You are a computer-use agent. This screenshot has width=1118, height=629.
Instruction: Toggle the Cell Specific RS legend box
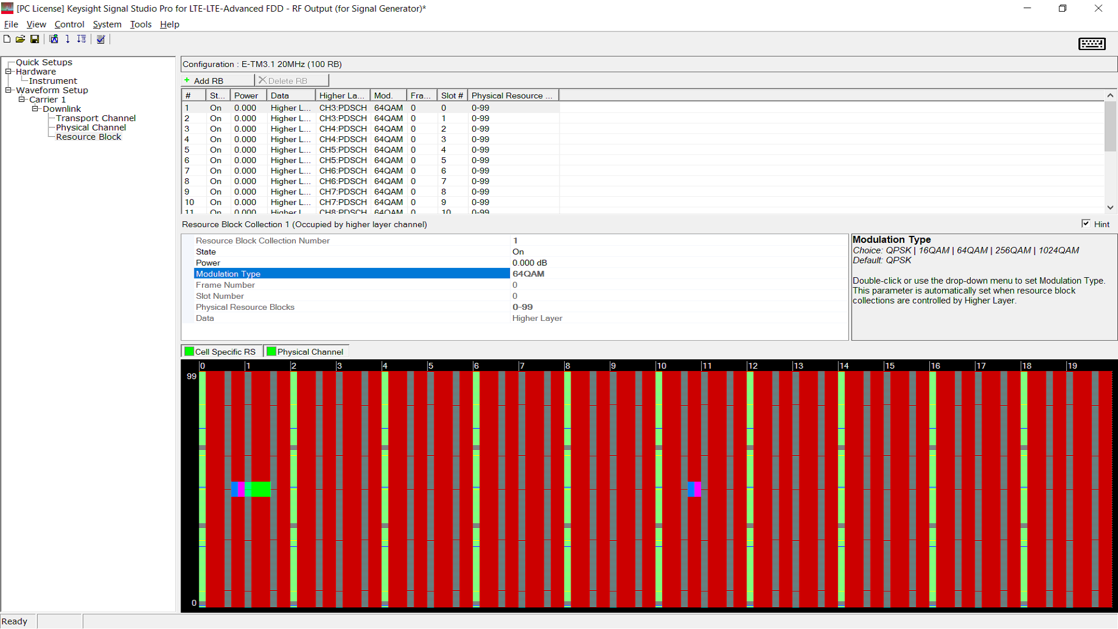click(189, 351)
